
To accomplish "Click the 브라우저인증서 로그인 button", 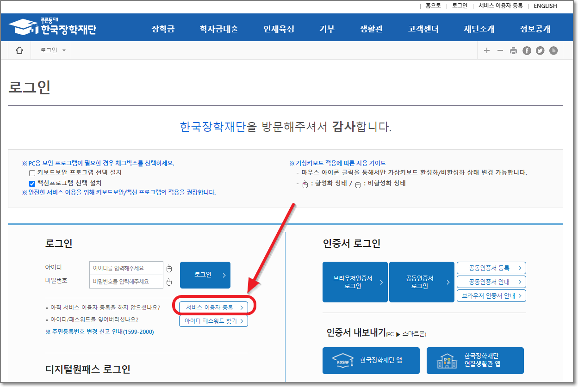I will click(x=355, y=282).
